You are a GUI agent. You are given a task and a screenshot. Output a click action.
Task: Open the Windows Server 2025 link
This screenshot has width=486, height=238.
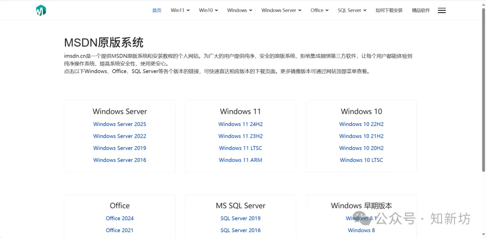tap(120, 124)
